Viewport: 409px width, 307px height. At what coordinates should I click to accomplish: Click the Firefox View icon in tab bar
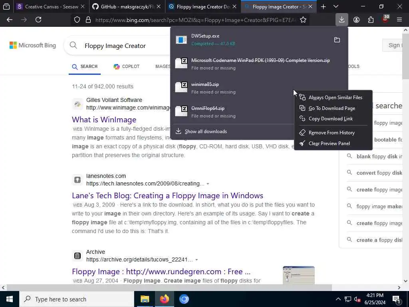point(6,6)
